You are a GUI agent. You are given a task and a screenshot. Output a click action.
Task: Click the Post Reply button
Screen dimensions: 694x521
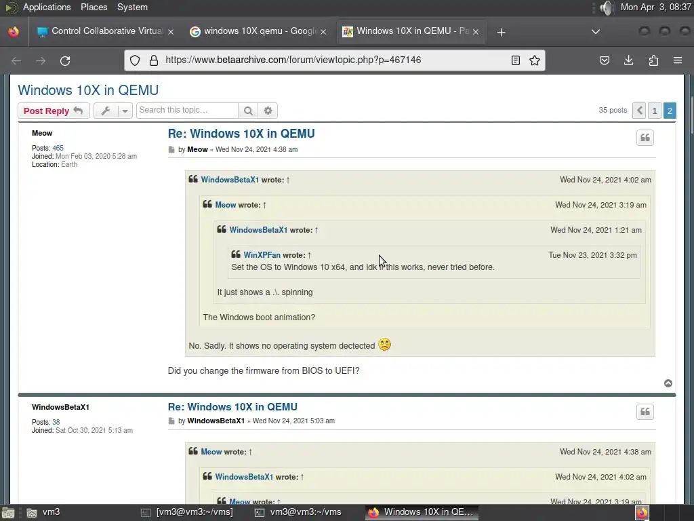[54, 111]
